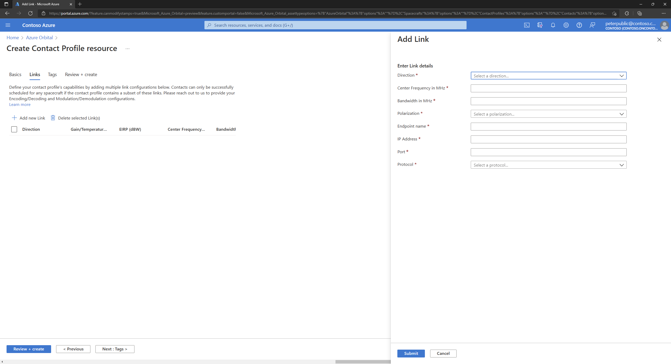View site information lock icon

(44, 13)
